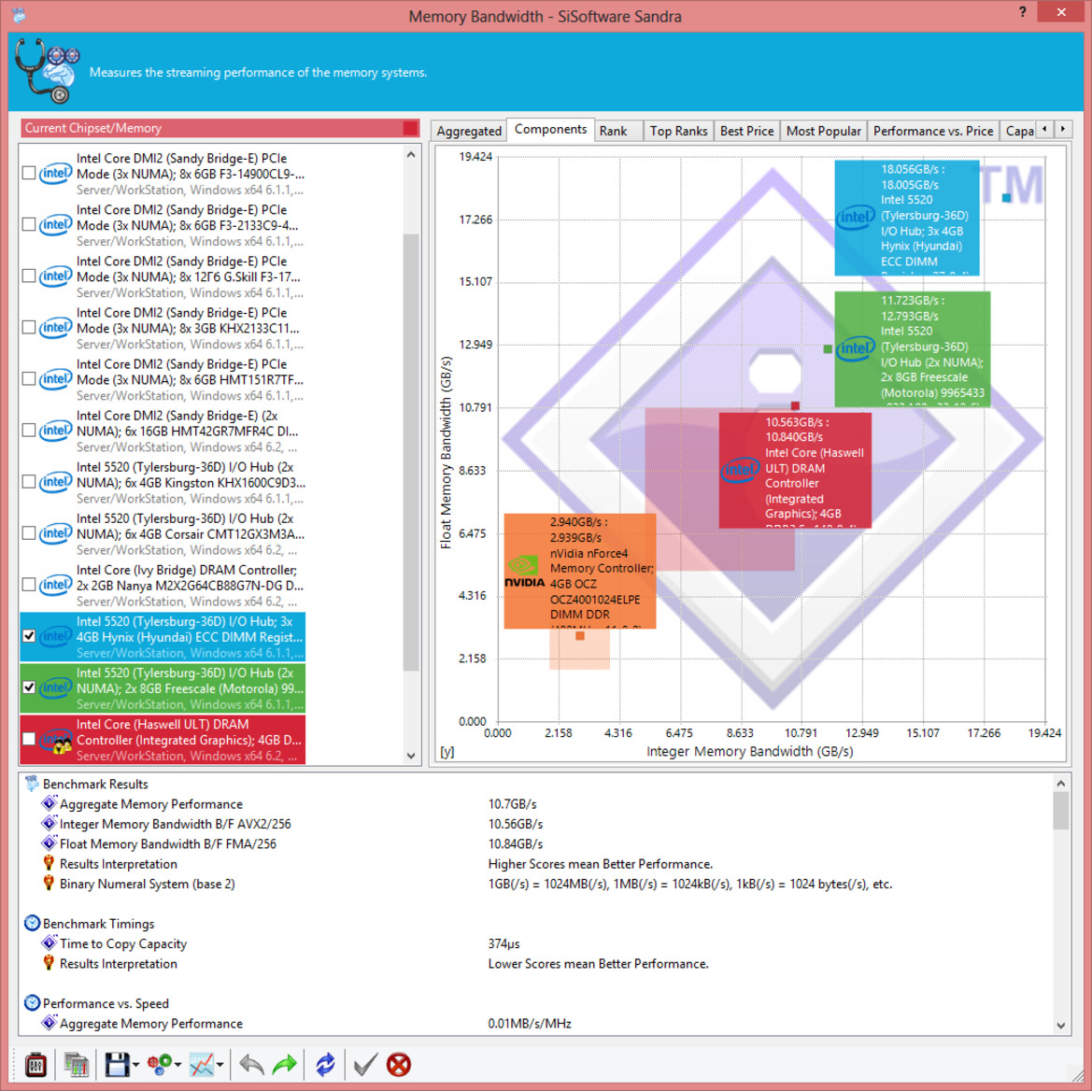This screenshot has height=1091, width=1092.
Task: Click the blue refresh arrows icon
Action: pos(325,1065)
